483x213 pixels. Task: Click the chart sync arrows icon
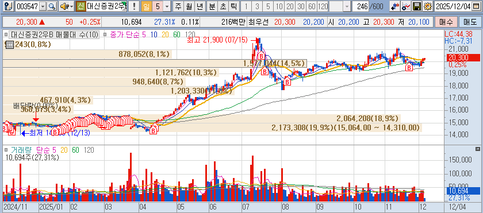click(x=395, y=6)
